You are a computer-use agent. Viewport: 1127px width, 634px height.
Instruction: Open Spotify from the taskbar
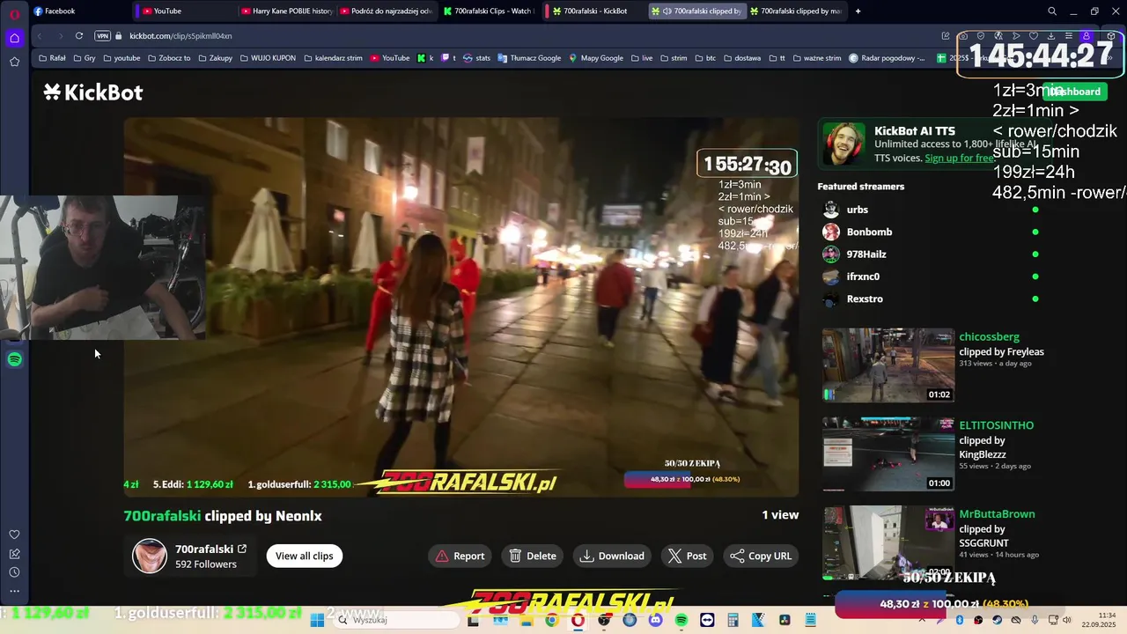coord(681,620)
